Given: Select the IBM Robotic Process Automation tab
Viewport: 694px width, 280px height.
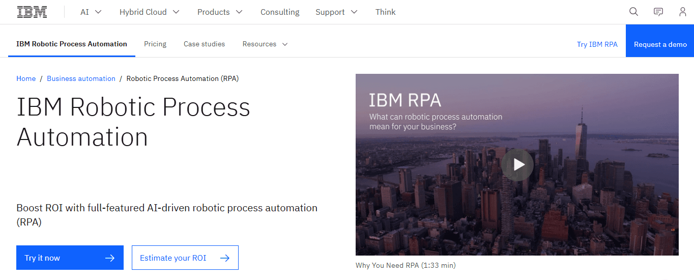Looking at the screenshot, I should tap(72, 44).
